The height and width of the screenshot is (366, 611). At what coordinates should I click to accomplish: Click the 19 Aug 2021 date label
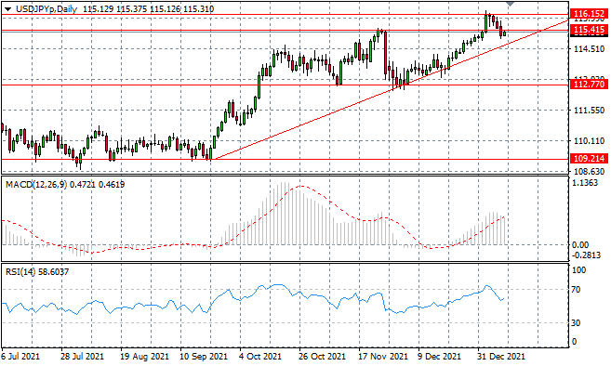pyautogui.click(x=144, y=357)
